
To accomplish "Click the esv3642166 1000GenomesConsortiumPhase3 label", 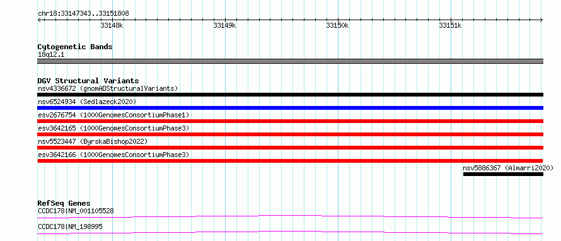I will point(113,155).
